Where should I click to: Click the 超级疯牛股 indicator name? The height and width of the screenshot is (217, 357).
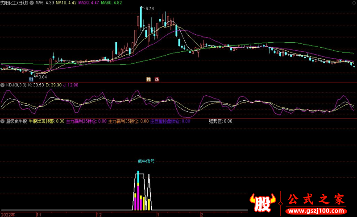(16, 121)
